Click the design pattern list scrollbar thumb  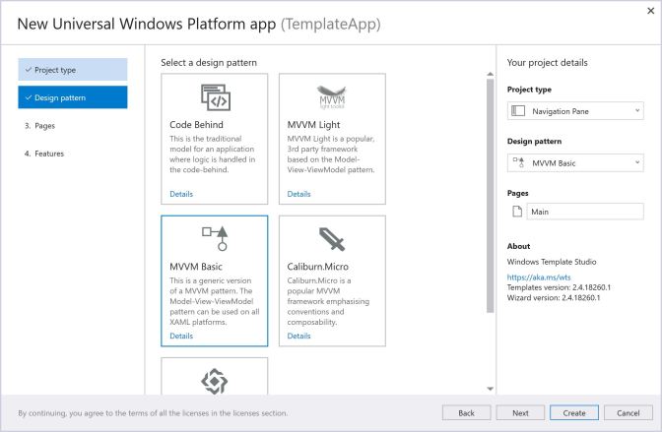[491, 196]
